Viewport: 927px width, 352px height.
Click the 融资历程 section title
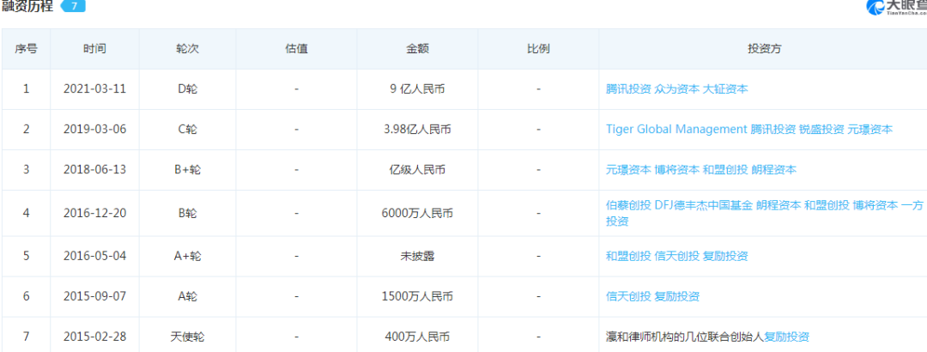click(27, 7)
